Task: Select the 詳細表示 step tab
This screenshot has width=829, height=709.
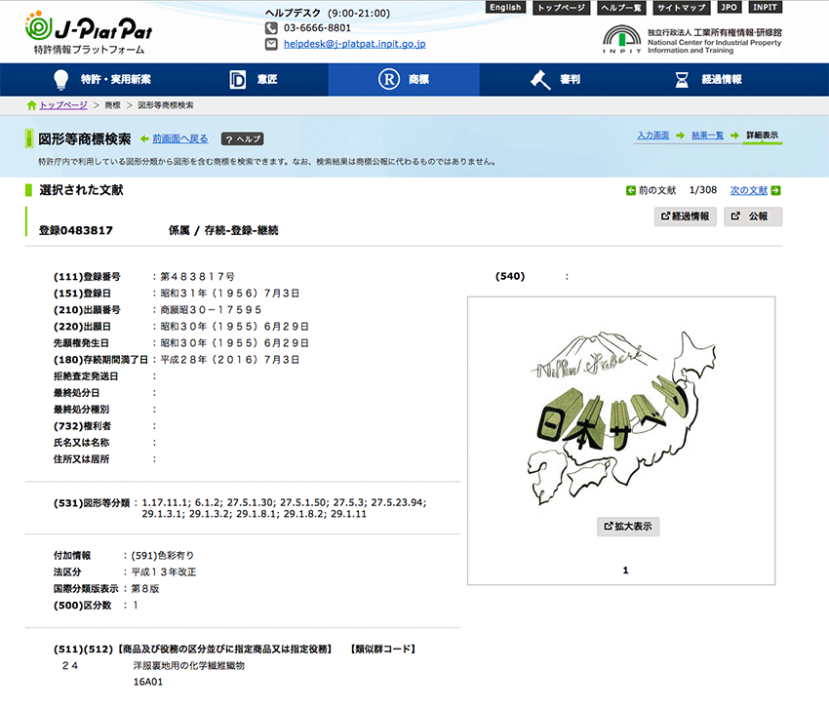Action: point(763,136)
